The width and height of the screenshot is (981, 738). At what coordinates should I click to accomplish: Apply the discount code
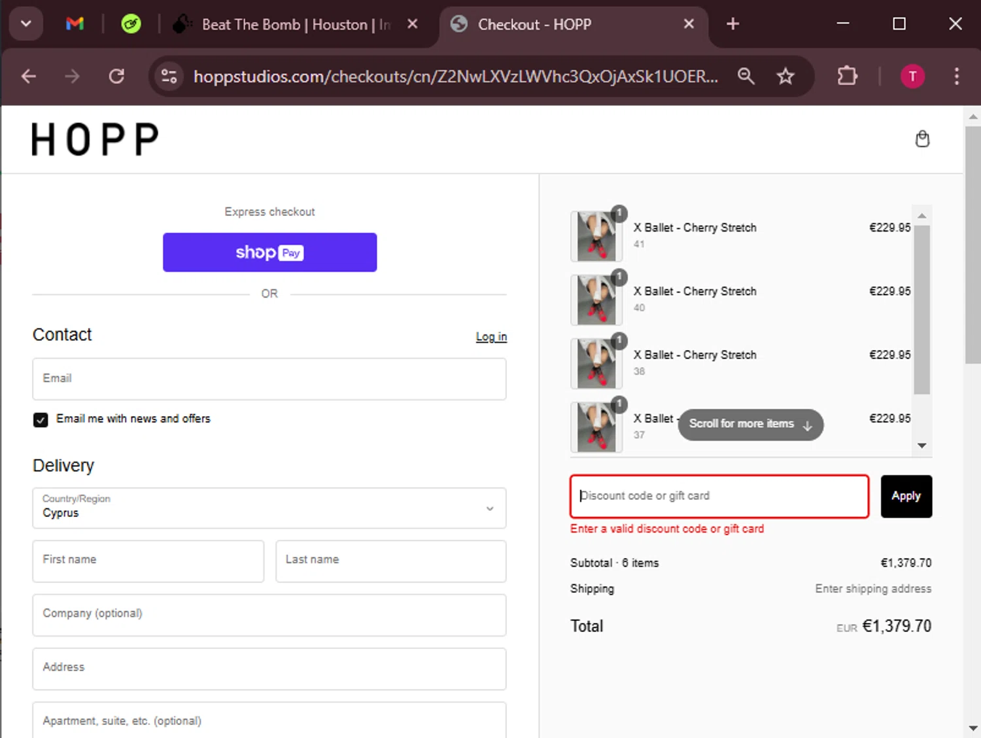click(906, 497)
